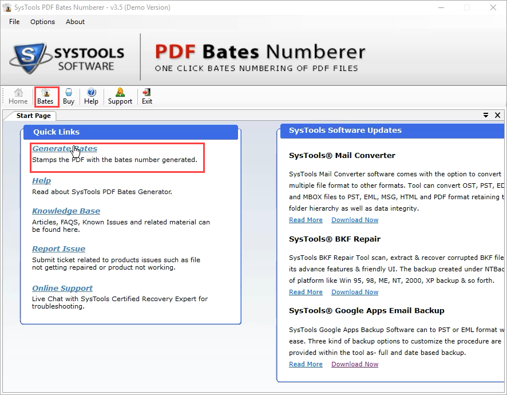
Task: Open the Options menu
Action: click(42, 22)
